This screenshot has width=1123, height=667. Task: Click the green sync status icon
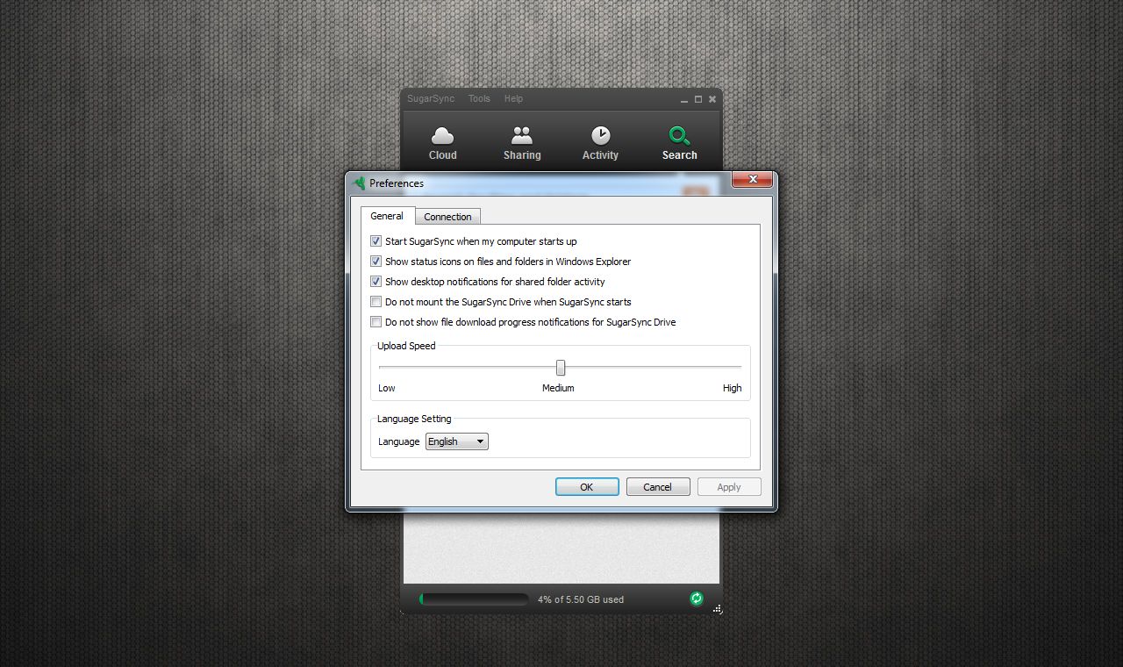pyautogui.click(x=697, y=599)
